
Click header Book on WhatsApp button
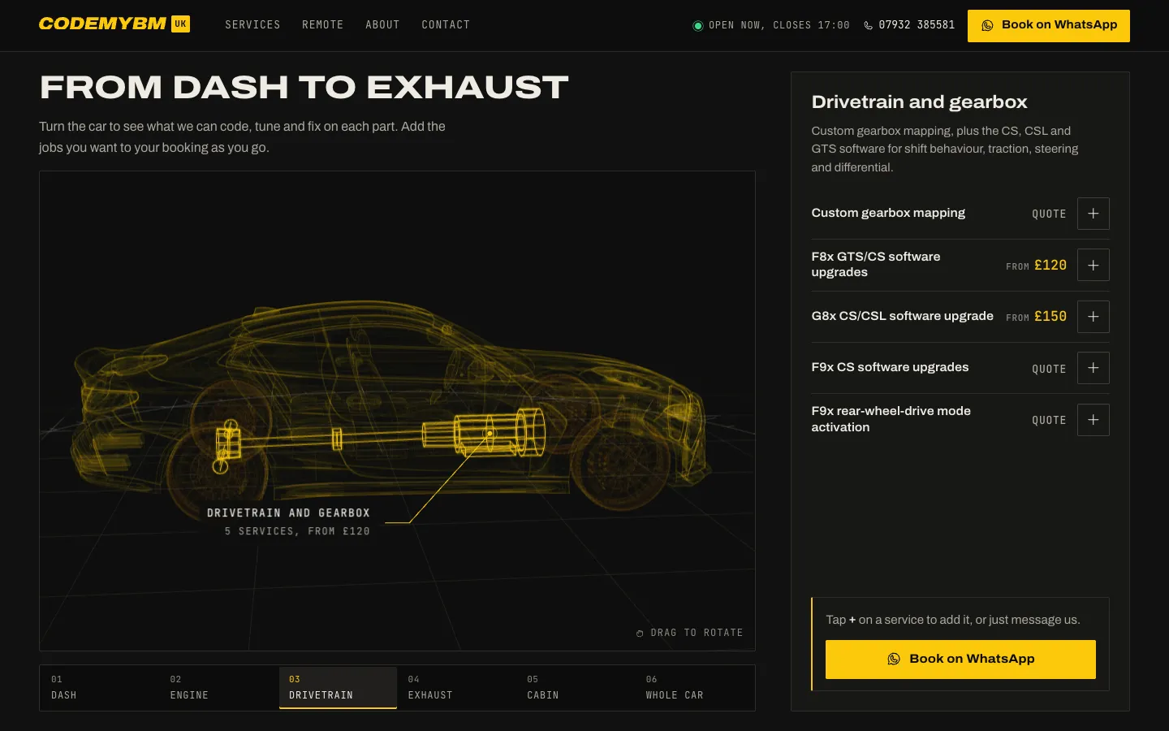(1048, 26)
